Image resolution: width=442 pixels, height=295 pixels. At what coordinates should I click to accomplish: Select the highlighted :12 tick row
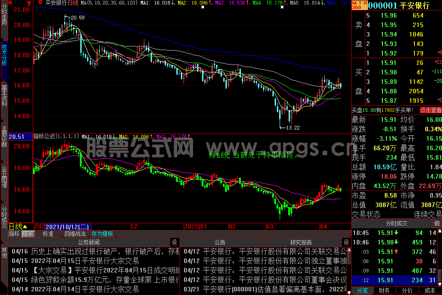pyautogui.click(x=395, y=280)
